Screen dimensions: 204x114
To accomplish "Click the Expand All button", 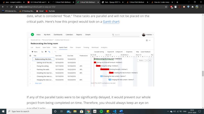I will 111,52.
